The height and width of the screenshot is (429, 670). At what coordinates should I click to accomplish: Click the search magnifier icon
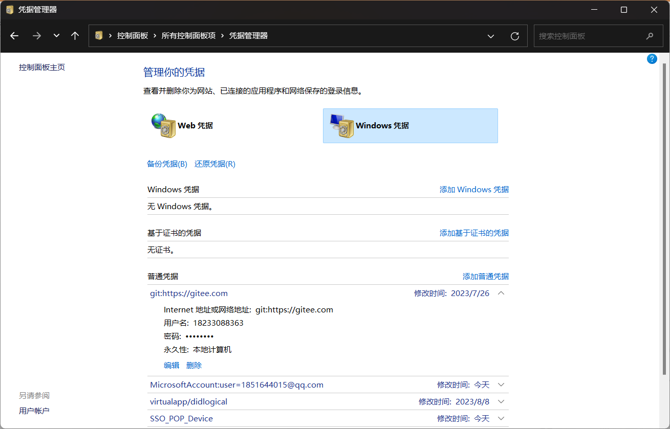point(650,36)
